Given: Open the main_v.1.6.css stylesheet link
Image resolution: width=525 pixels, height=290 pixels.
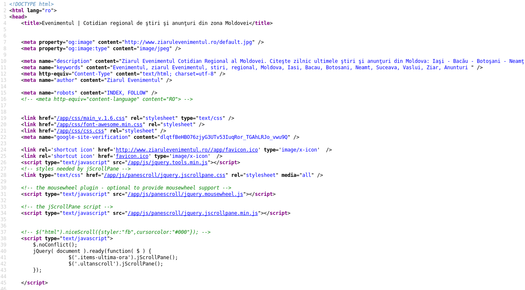Looking at the screenshot, I should (90, 118).
